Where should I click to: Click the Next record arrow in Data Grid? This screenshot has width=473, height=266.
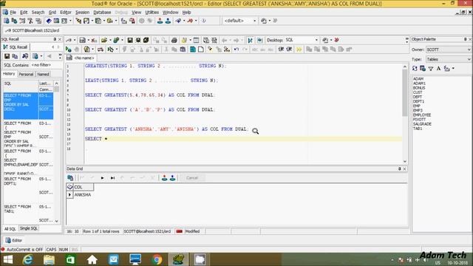[x=102, y=178]
